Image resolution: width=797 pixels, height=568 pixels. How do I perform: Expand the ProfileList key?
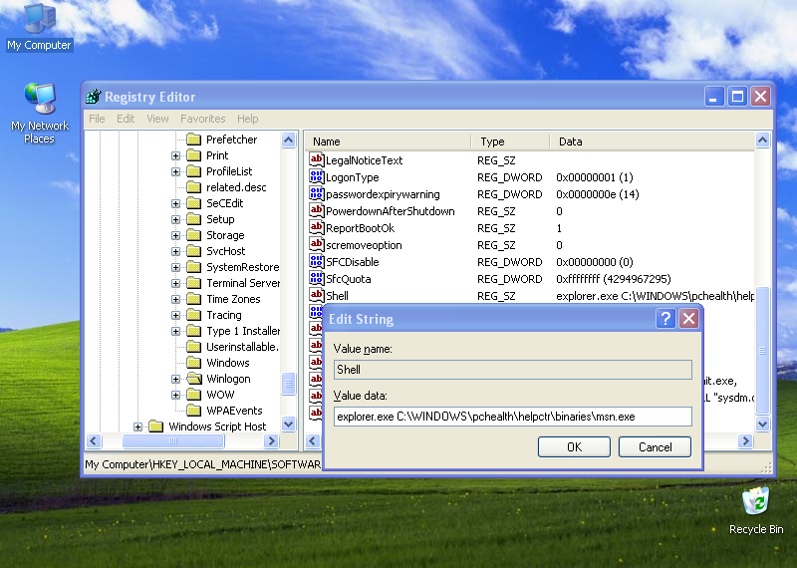tap(175, 171)
